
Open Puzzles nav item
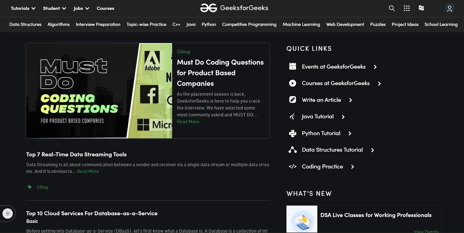378,24
